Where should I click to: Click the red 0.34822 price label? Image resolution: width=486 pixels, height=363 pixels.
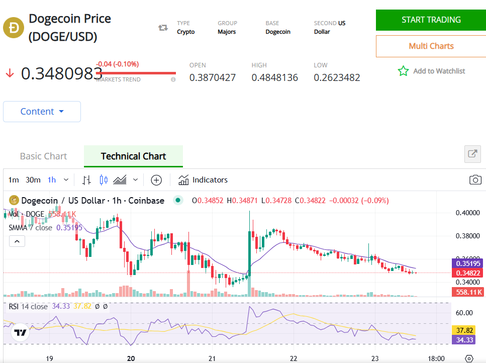pos(468,273)
